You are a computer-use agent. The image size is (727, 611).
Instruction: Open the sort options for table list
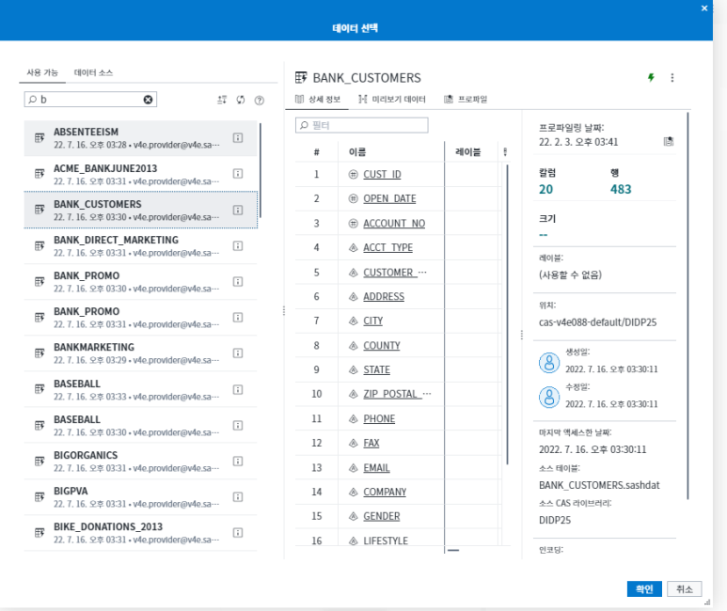pos(222,100)
